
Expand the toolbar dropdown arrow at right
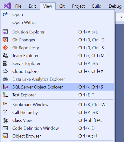121,17
